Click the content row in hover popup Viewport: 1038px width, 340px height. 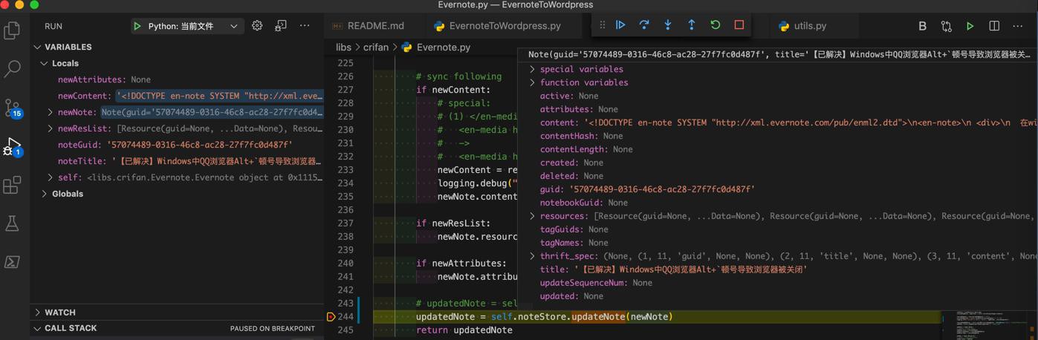(x=778, y=122)
